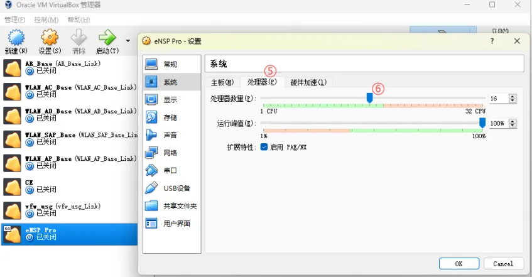Screen dimensions: 532x277
Task: Toggle the 启用 PAE/NX checkbox
Action: pos(264,147)
